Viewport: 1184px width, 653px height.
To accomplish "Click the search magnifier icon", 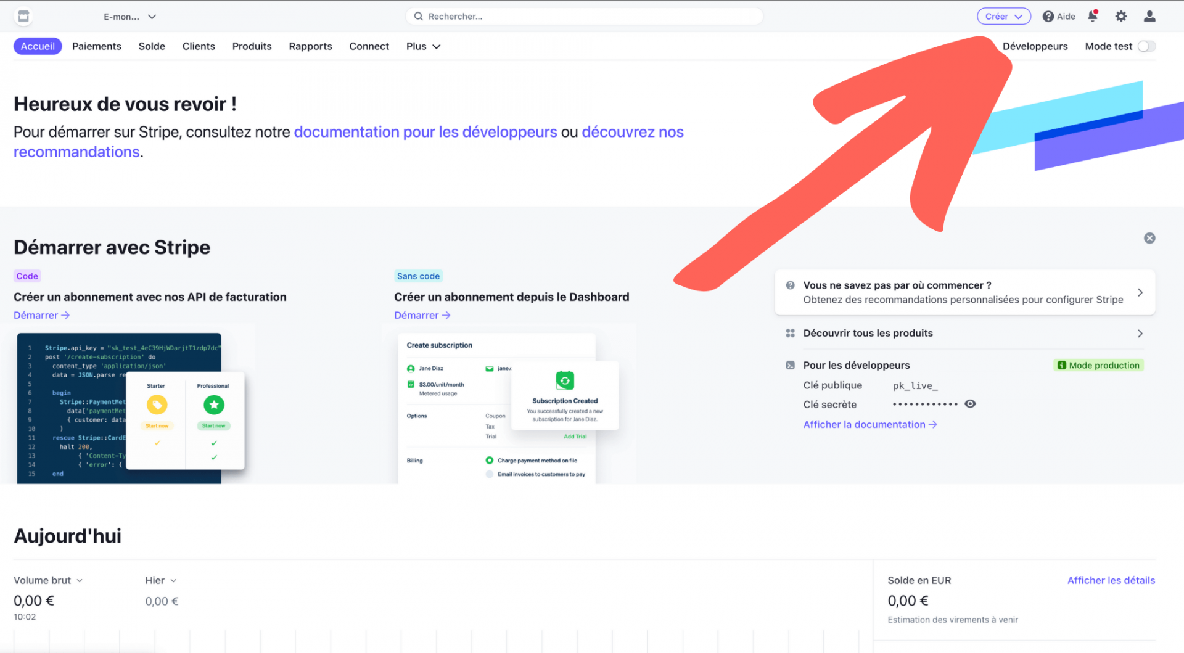I will [x=418, y=17].
